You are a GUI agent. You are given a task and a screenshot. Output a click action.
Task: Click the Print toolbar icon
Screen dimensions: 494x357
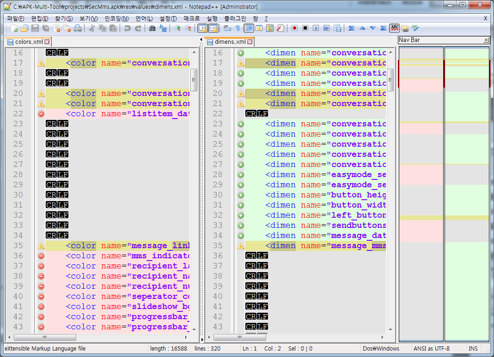pos(78,29)
